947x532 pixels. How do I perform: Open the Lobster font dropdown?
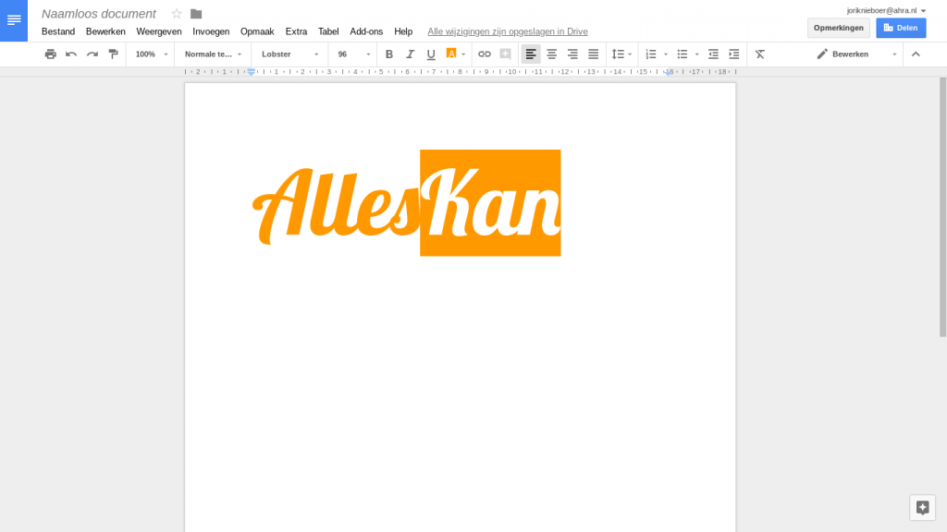point(289,54)
